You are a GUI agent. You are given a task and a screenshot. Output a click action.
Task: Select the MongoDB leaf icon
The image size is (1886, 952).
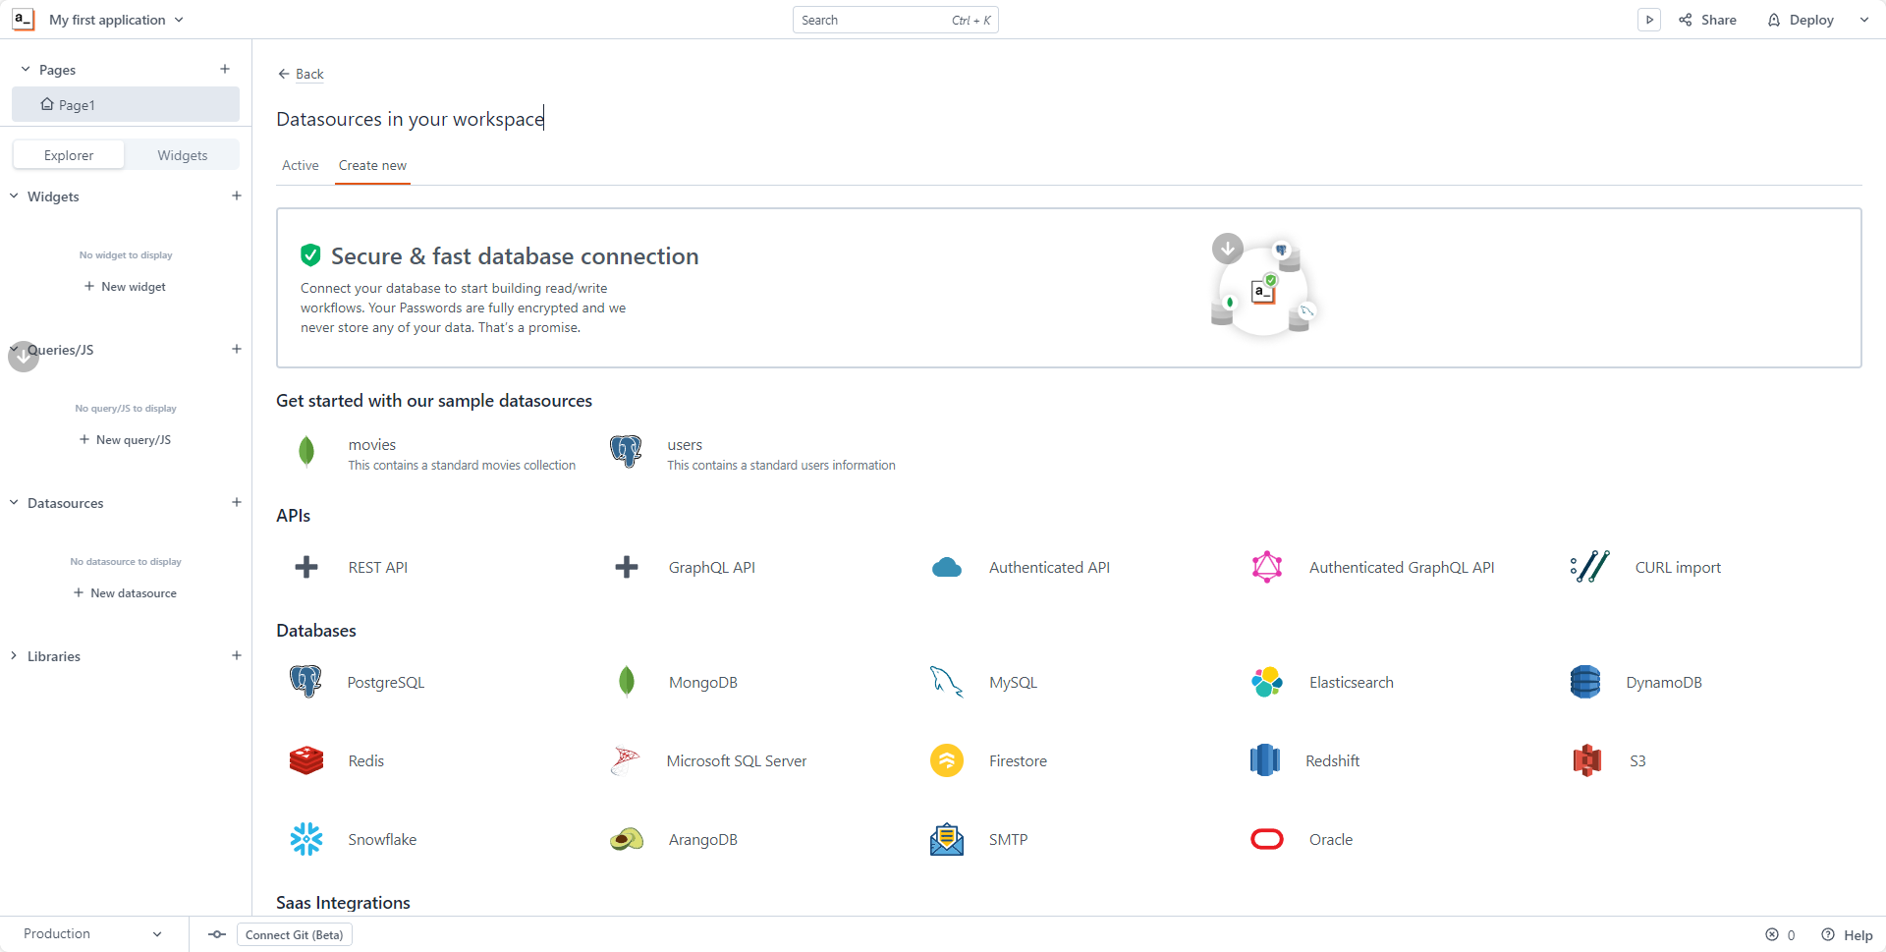point(626,682)
